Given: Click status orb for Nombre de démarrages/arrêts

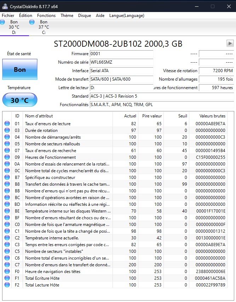Looking at the screenshot, I should tap(7, 137).
